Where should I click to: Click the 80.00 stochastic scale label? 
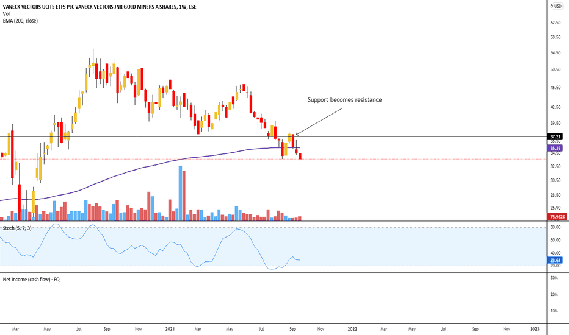(555, 227)
